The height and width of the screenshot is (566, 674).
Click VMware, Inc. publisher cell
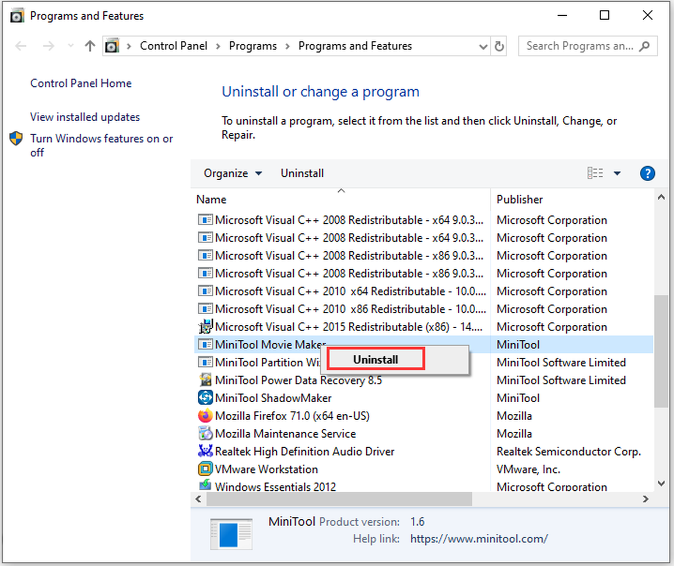pos(529,469)
